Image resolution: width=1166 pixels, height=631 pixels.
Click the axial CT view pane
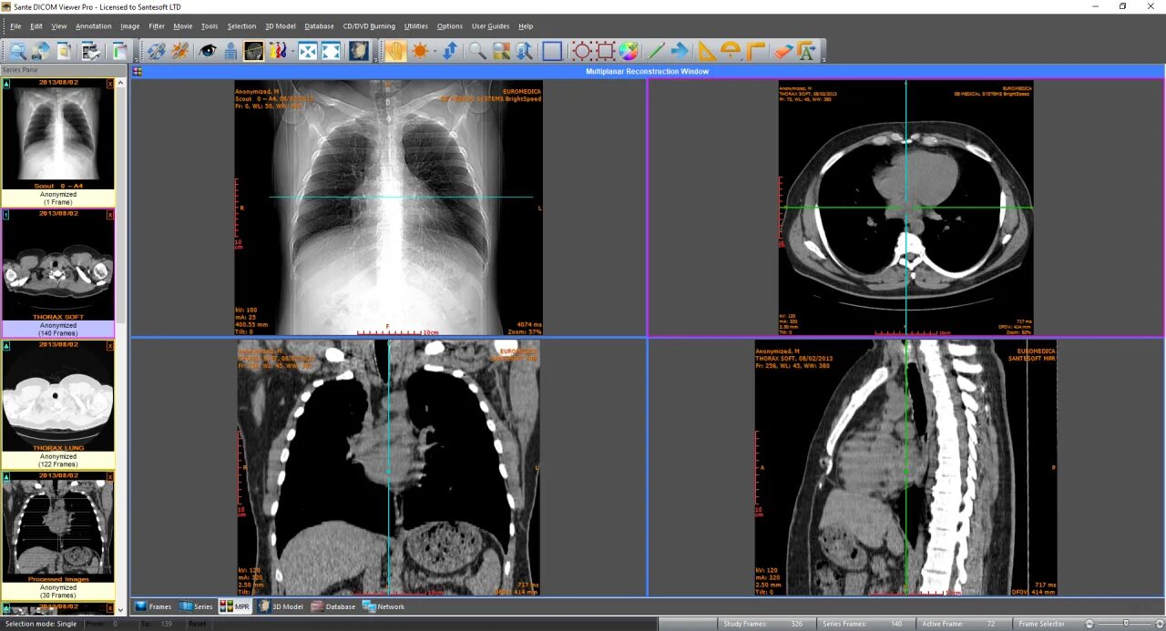click(x=905, y=208)
